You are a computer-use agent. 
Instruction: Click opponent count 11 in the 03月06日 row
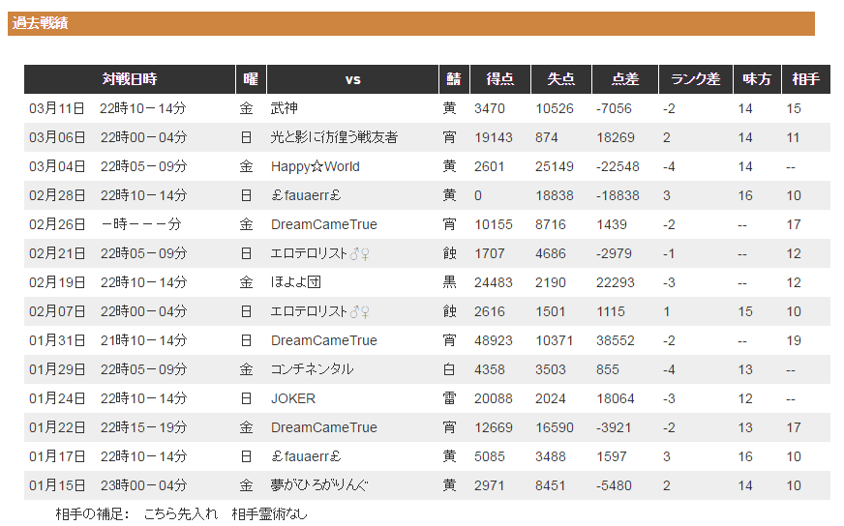coord(794,137)
